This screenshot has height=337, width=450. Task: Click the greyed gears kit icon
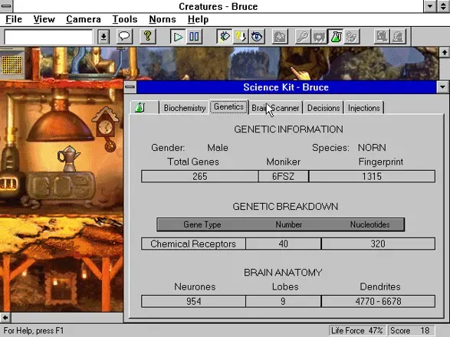click(352, 37)
